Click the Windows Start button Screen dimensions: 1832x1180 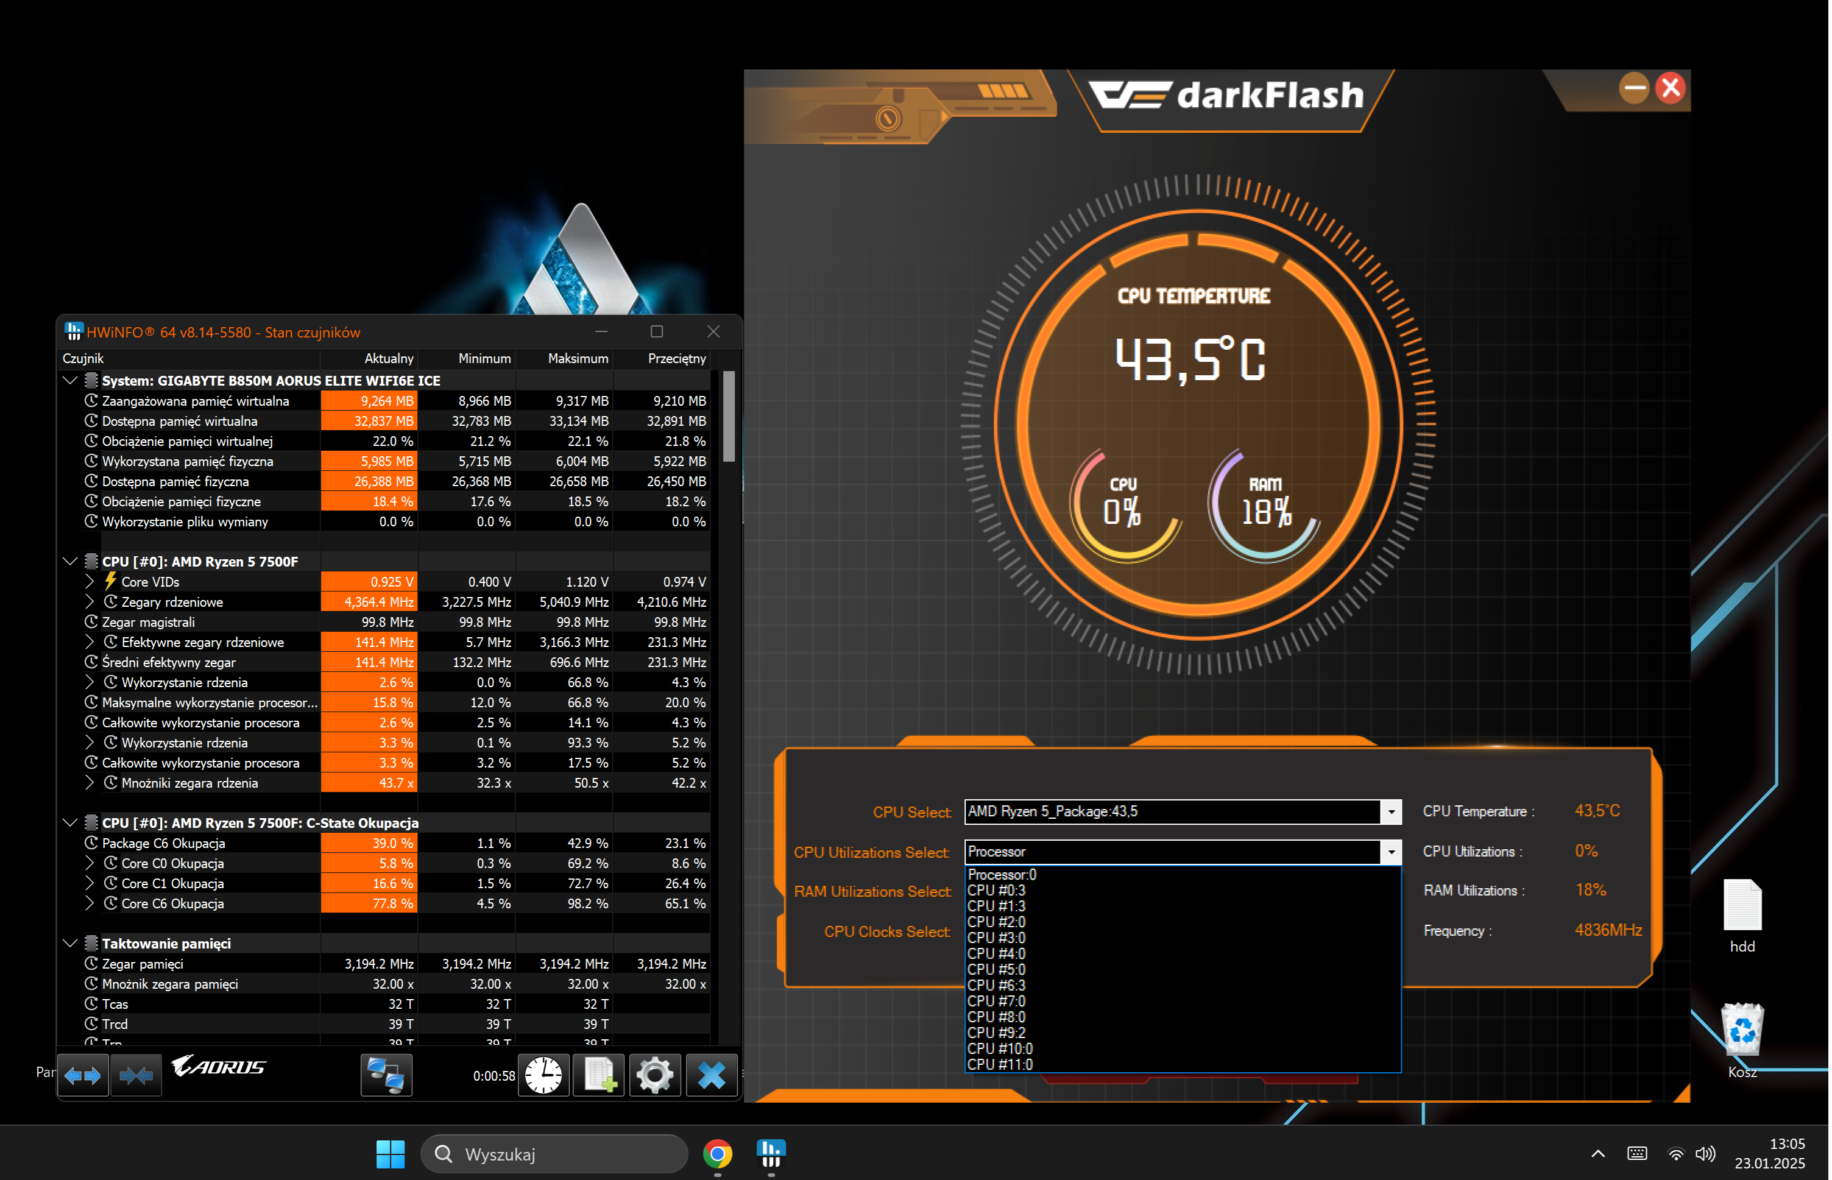(391, 1154)
